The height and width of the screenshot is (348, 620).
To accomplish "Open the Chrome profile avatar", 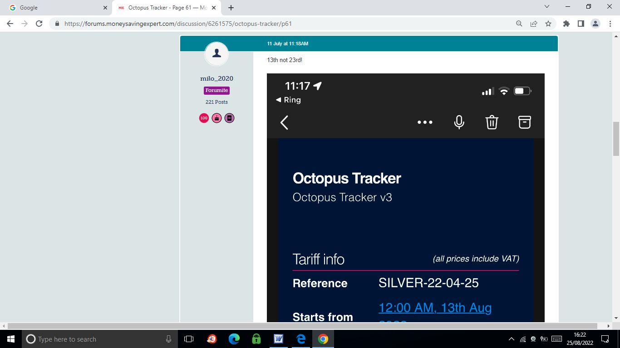I will 595,24.
